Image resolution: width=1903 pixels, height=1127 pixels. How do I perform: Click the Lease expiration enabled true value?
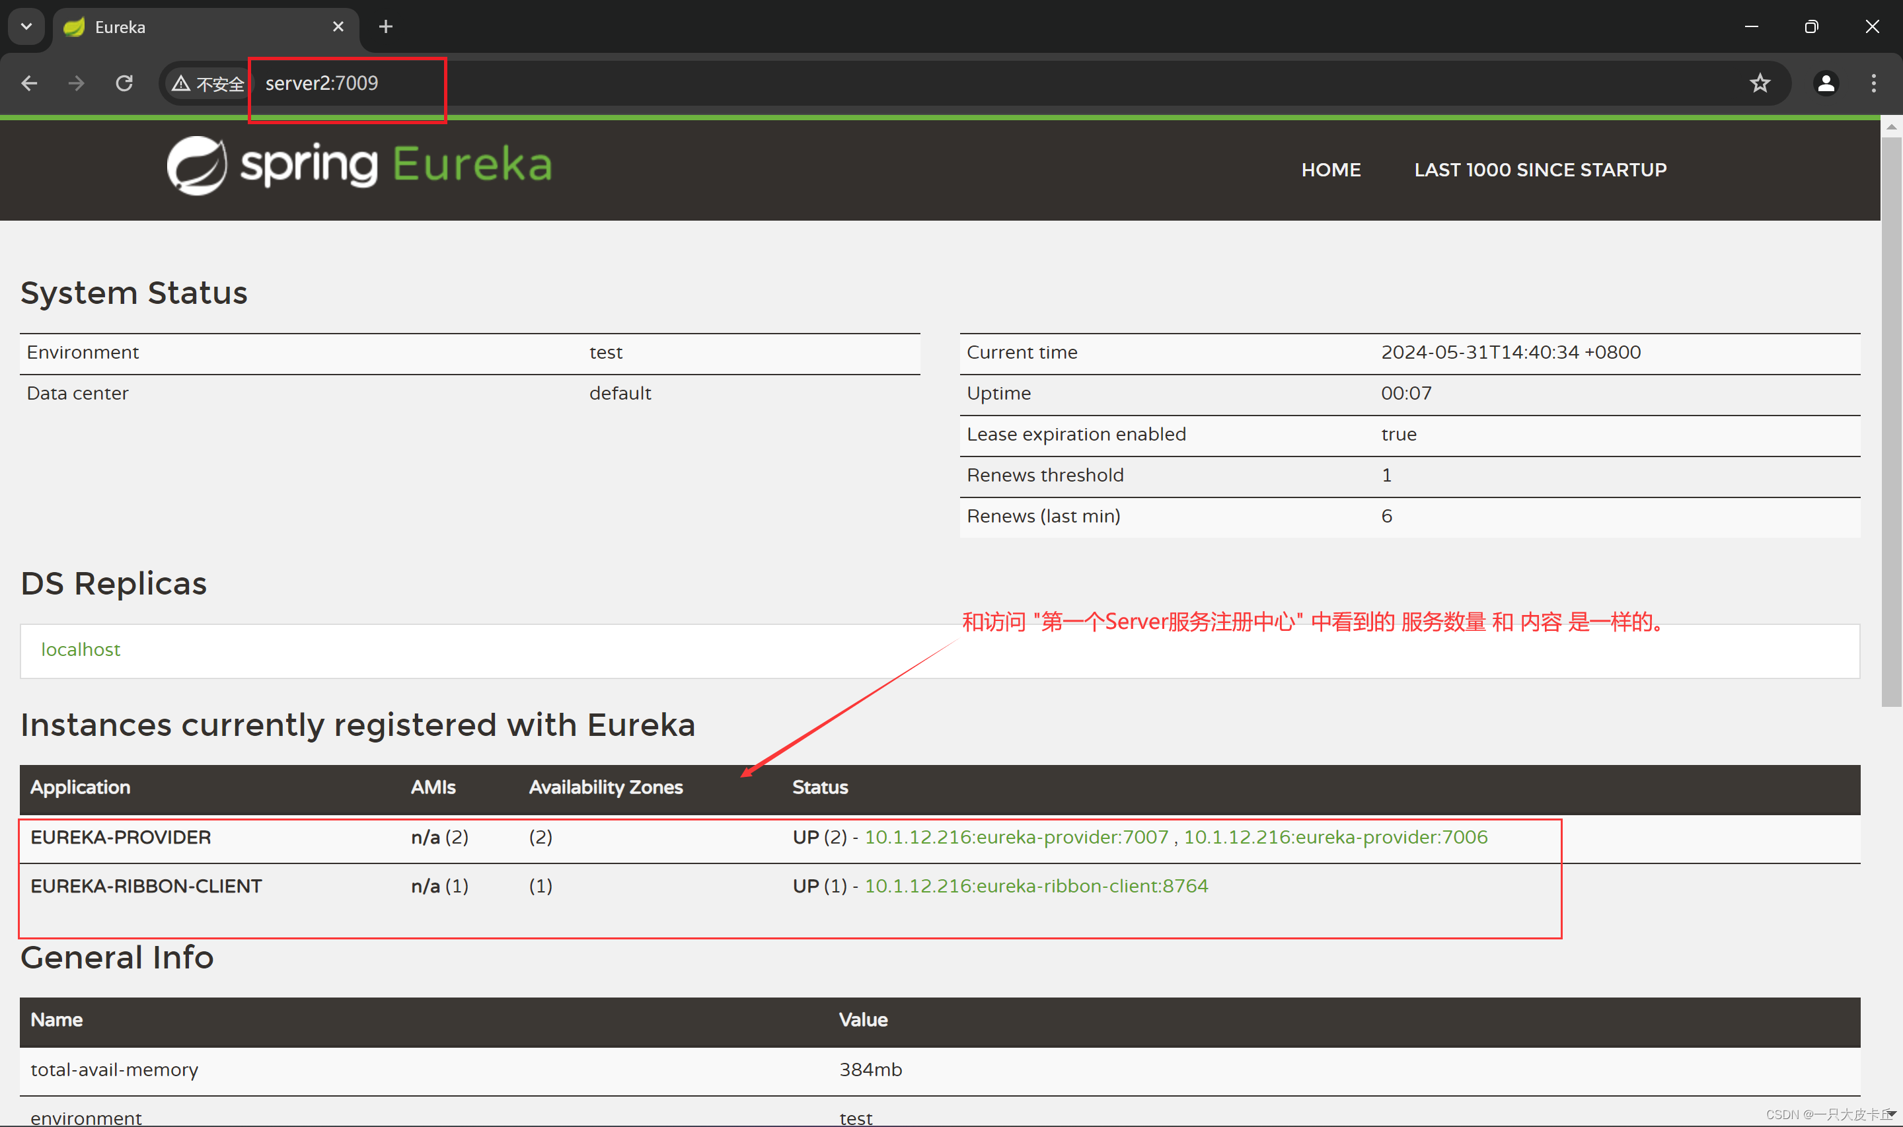[x=1398, y=435]
